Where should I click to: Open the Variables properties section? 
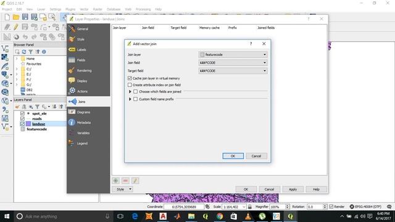(88, 133)
